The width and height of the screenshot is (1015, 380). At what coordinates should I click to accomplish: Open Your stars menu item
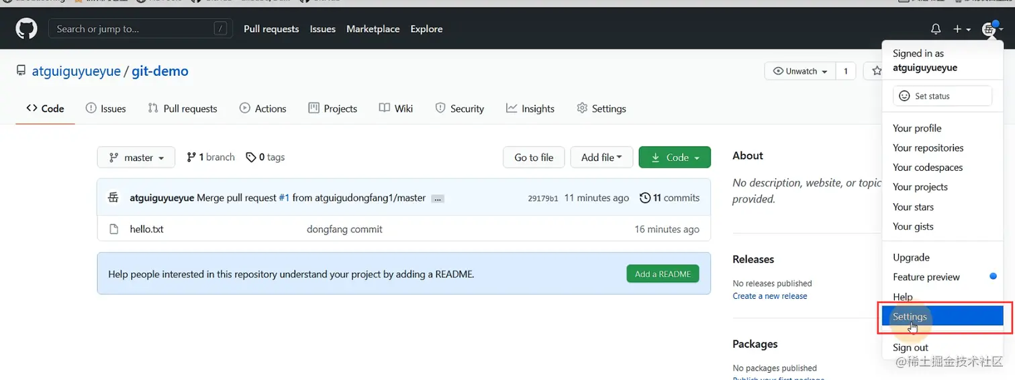pos(942,206)
